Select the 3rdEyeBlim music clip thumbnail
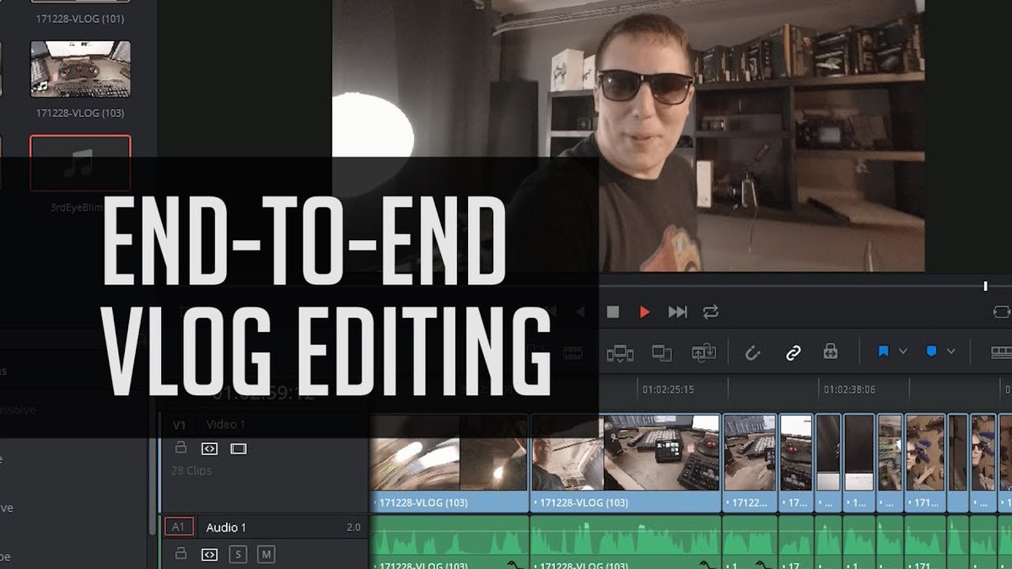This screenshot has height=569, width=1012. tap(80, 163)
